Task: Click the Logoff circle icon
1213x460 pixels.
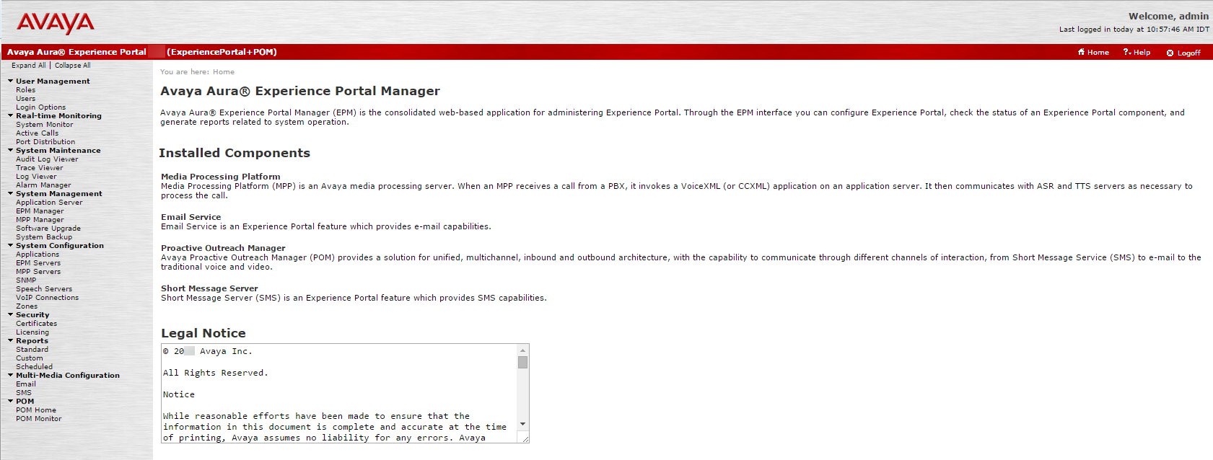Action: [x=1170, y=53]
